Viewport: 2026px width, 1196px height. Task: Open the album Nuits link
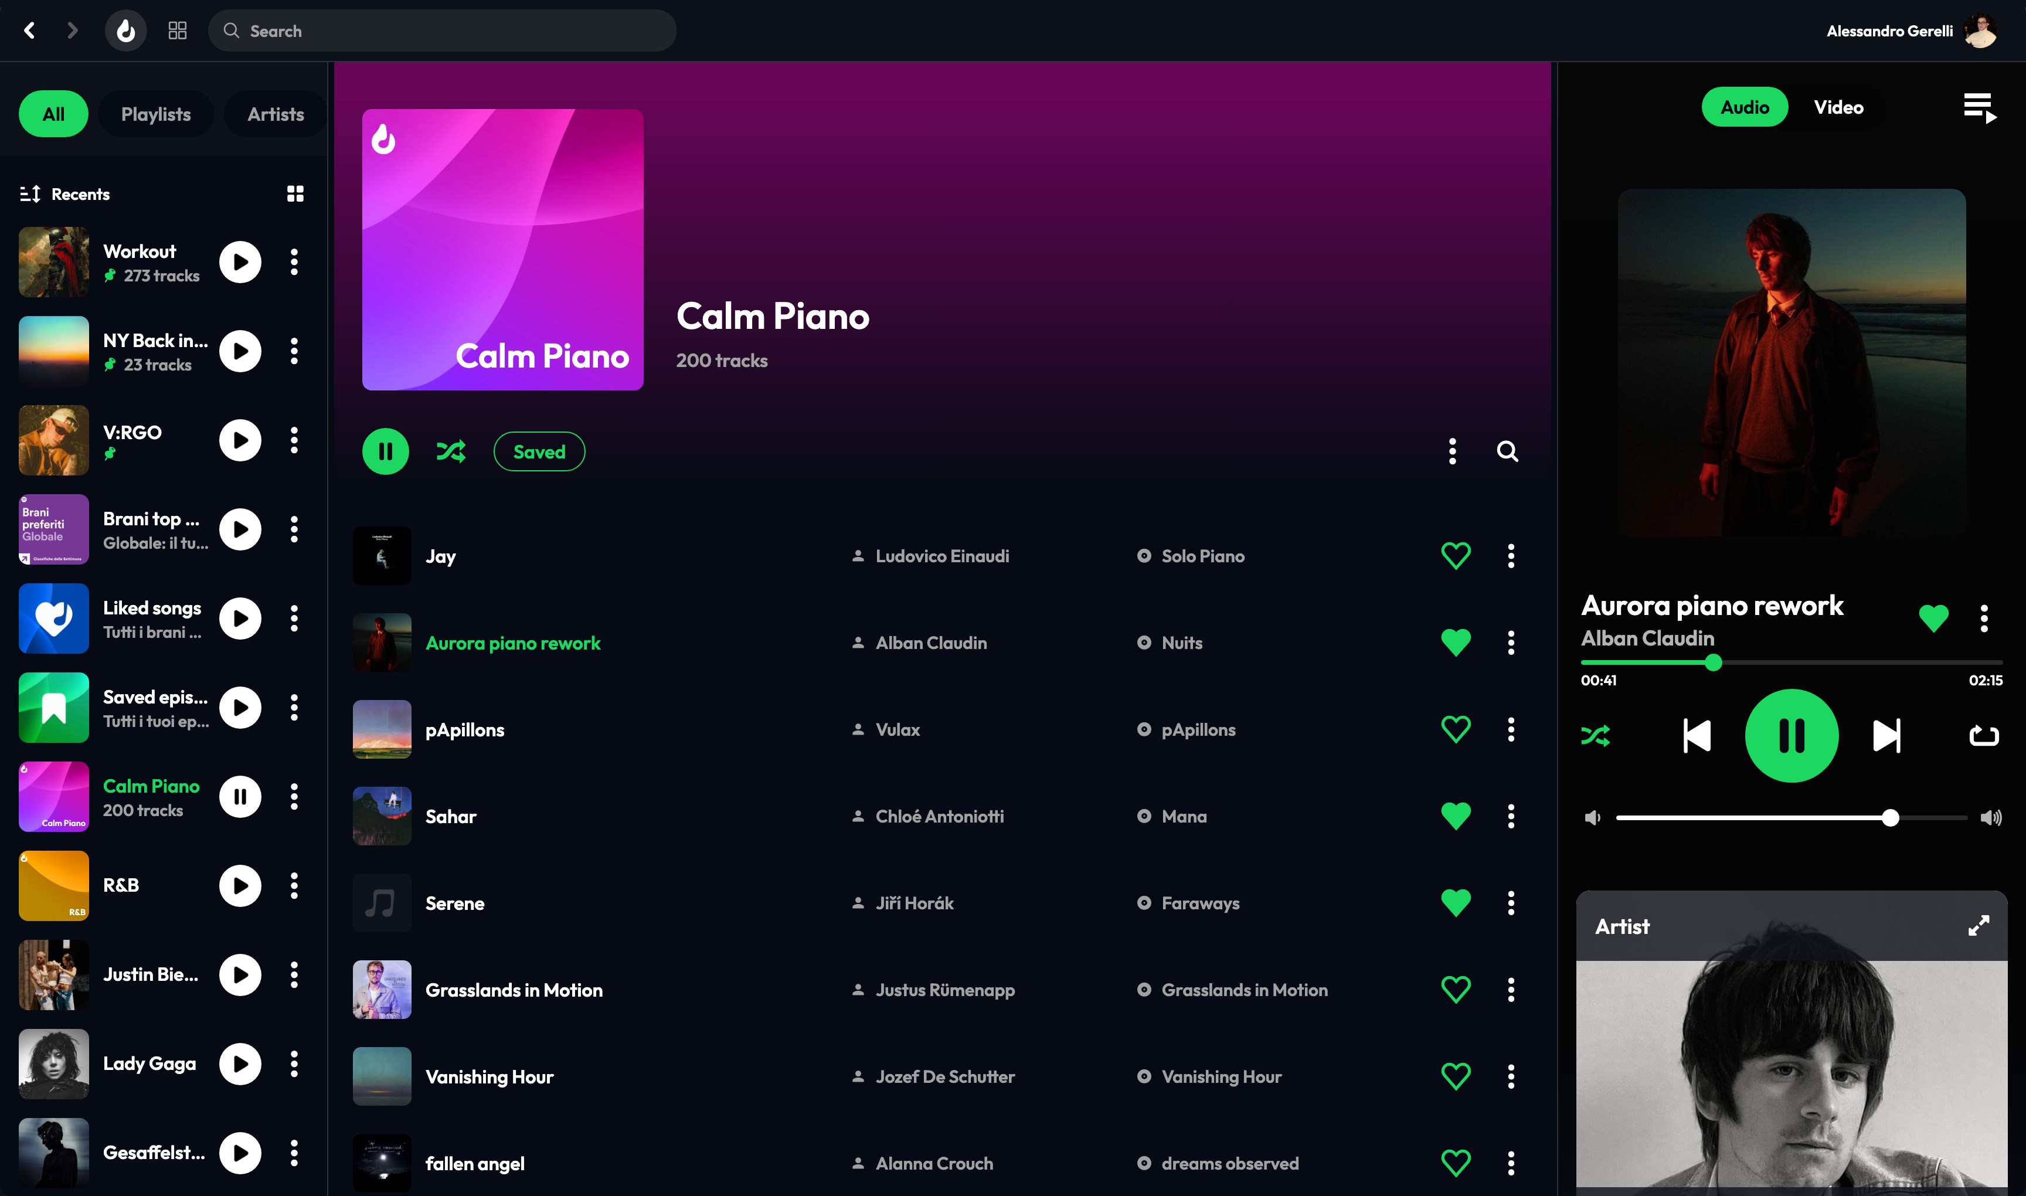pos(1181,643)
